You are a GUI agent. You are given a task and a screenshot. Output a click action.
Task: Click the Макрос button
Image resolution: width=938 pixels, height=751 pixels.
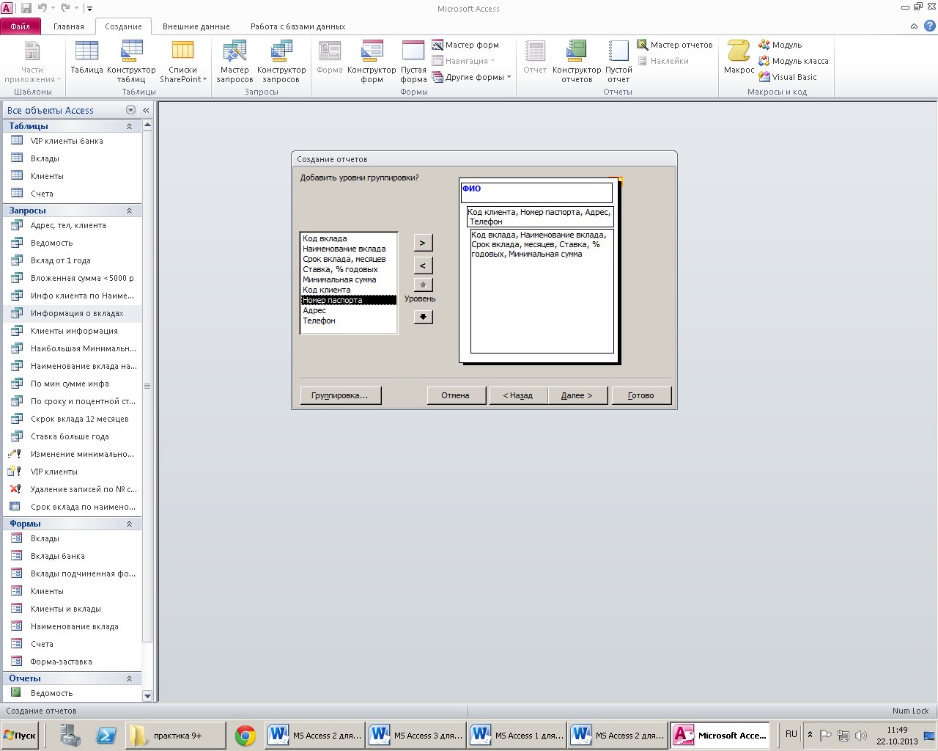739,58
